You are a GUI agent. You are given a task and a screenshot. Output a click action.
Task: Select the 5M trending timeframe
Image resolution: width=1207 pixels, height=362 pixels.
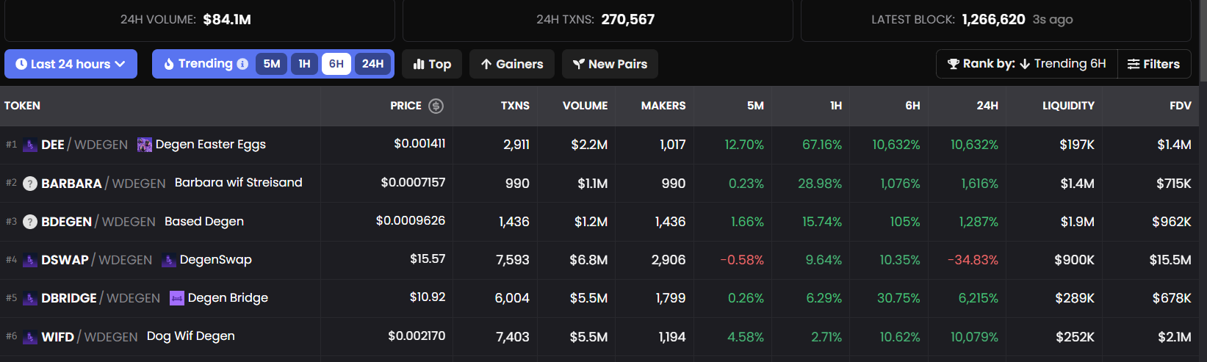tap(272, 64)
